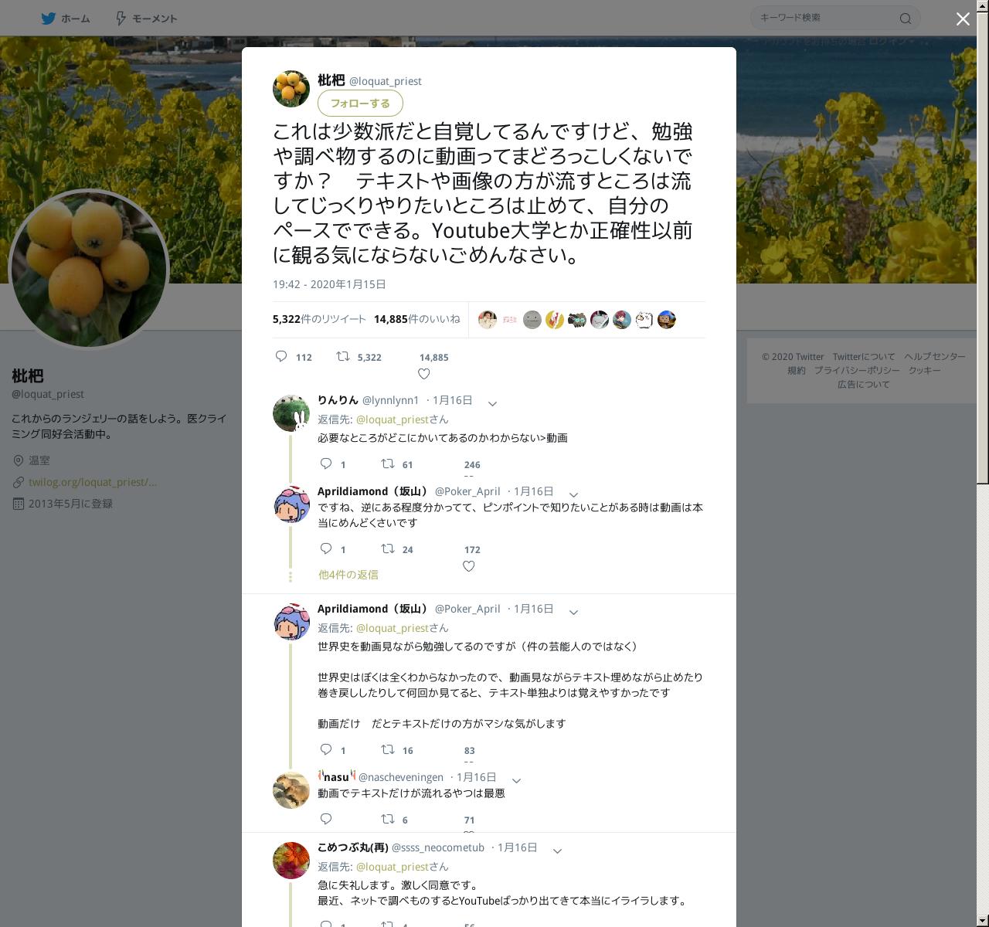This screenshot has height=927, width=989.
Task: Close the tweet overlay with the X
Action: click(963, 19)
